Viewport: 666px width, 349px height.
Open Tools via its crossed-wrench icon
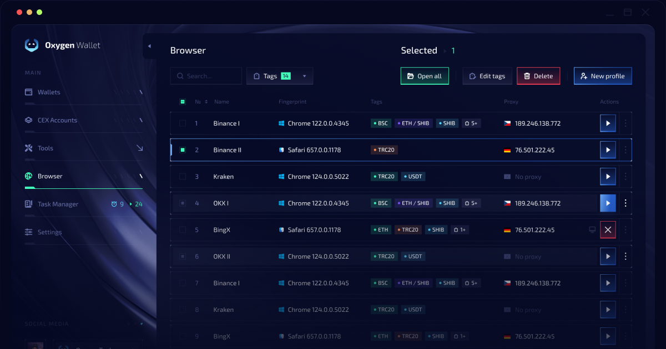[x=29, y=148]
